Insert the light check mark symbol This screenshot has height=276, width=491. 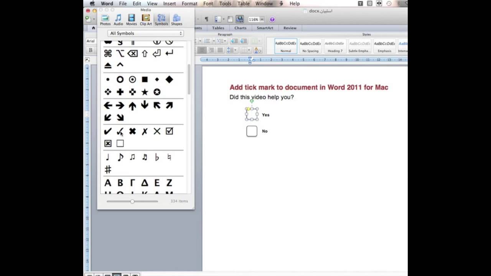click(120, 131)
